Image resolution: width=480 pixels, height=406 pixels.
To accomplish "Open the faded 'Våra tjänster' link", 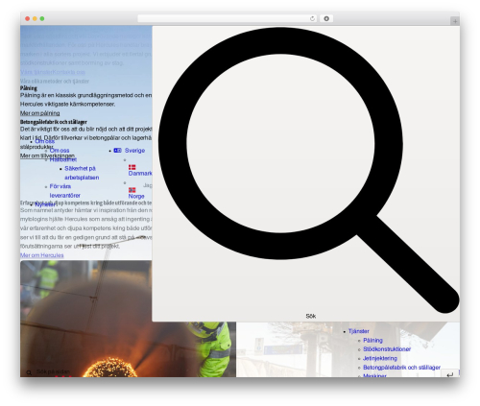I will tap(36, 72).
